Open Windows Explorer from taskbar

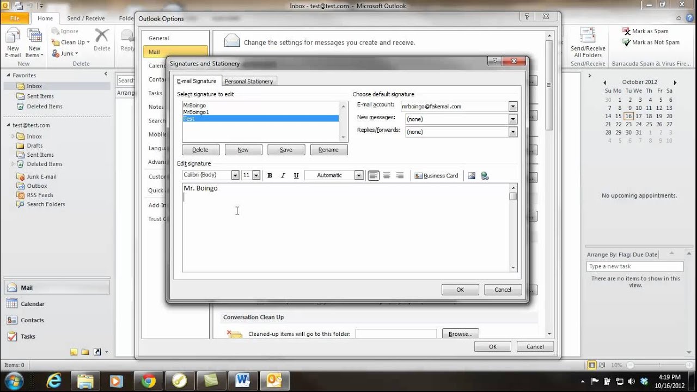(x=85, y=381)
